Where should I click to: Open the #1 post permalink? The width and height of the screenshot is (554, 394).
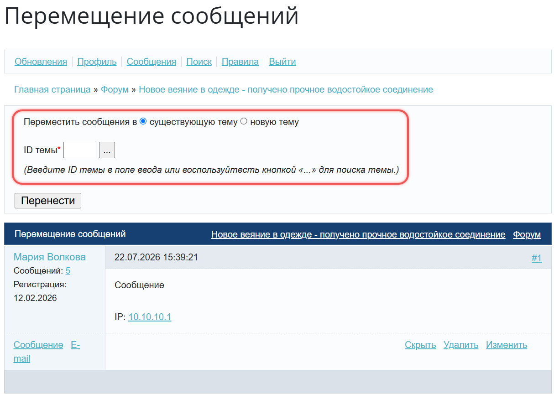tap(537, 258)
